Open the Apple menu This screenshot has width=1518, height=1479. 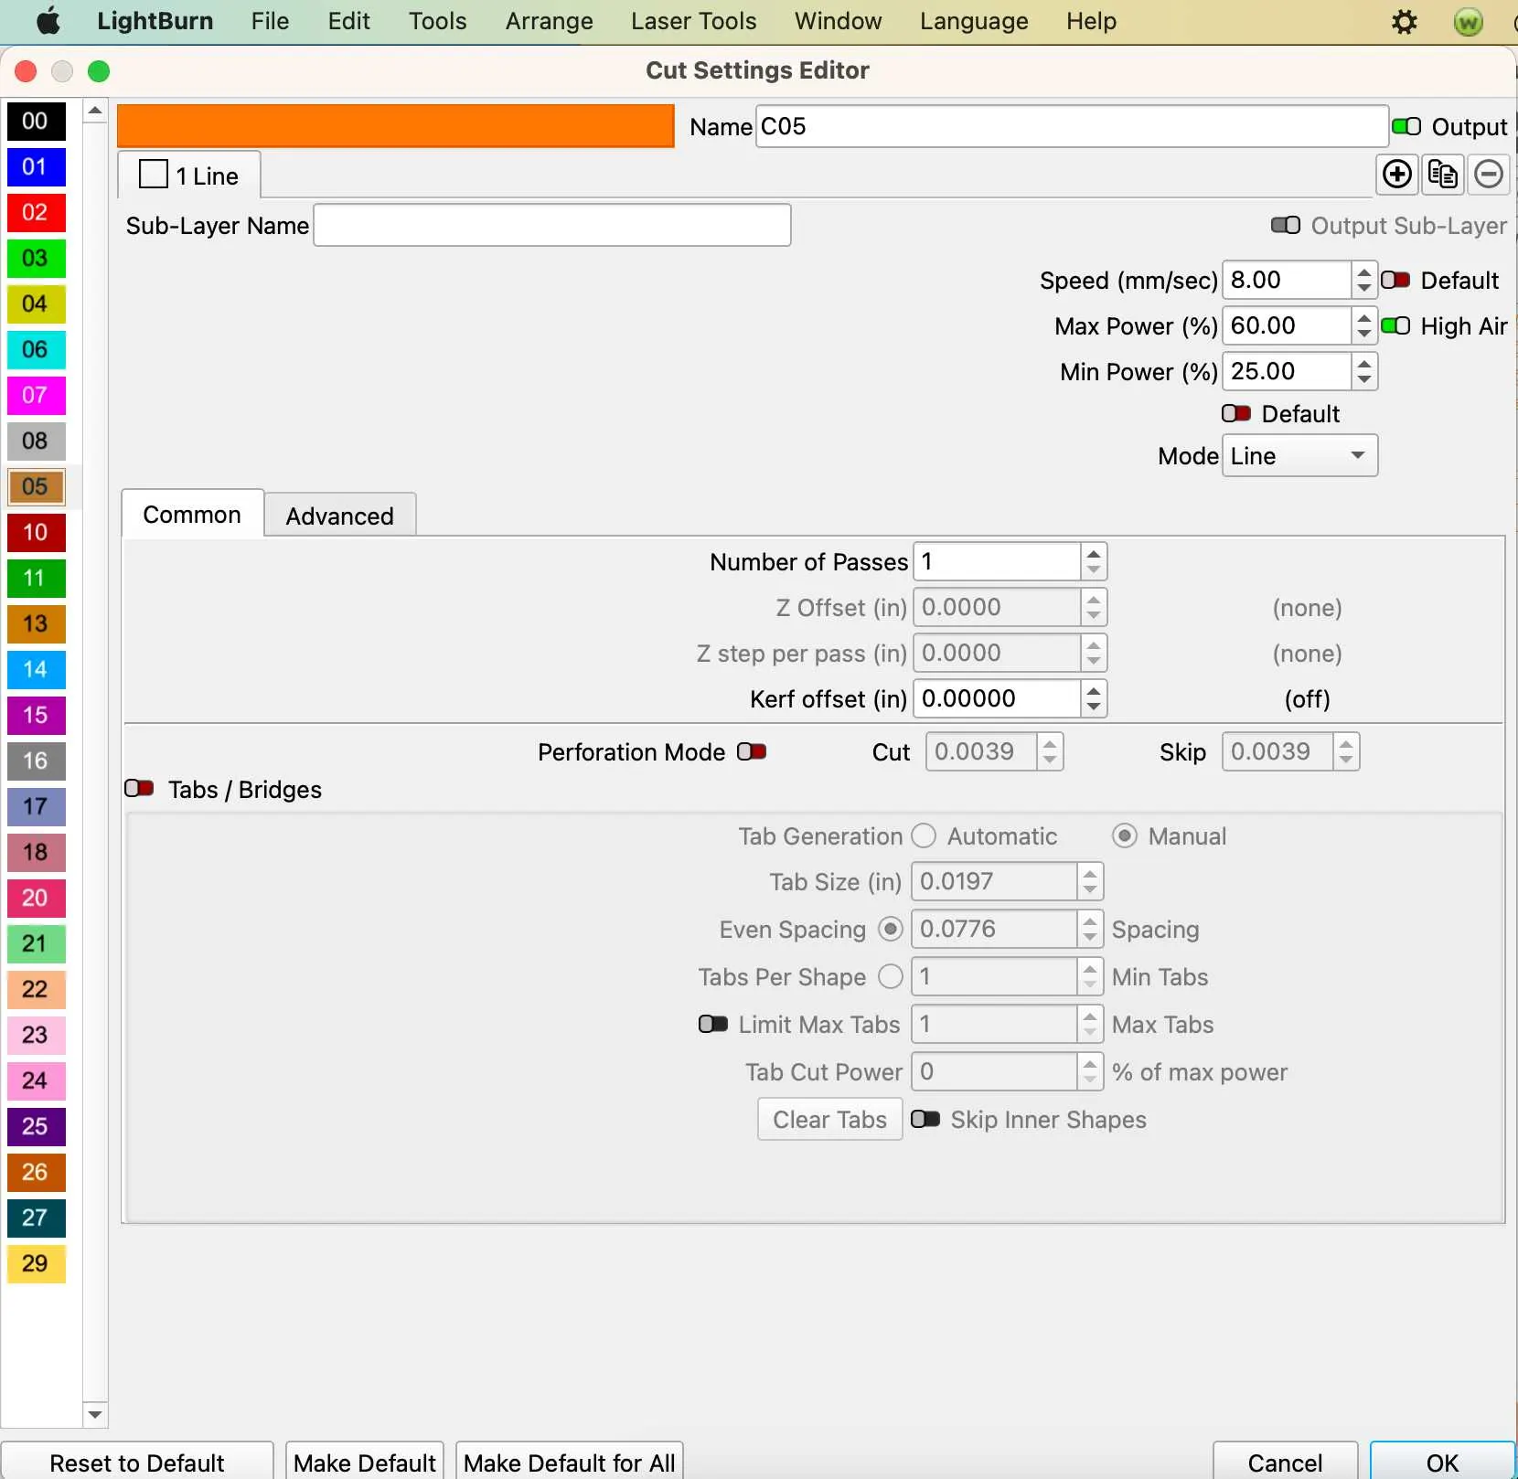48,22
